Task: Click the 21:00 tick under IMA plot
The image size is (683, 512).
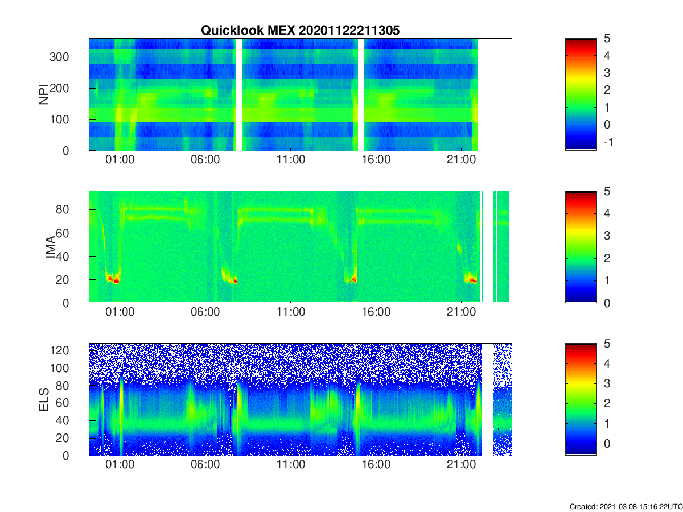Action: click(461, 312)
